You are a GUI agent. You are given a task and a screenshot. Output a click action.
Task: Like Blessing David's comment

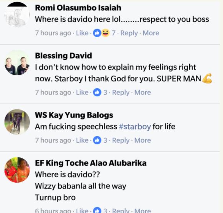click(x=82, y=92)
